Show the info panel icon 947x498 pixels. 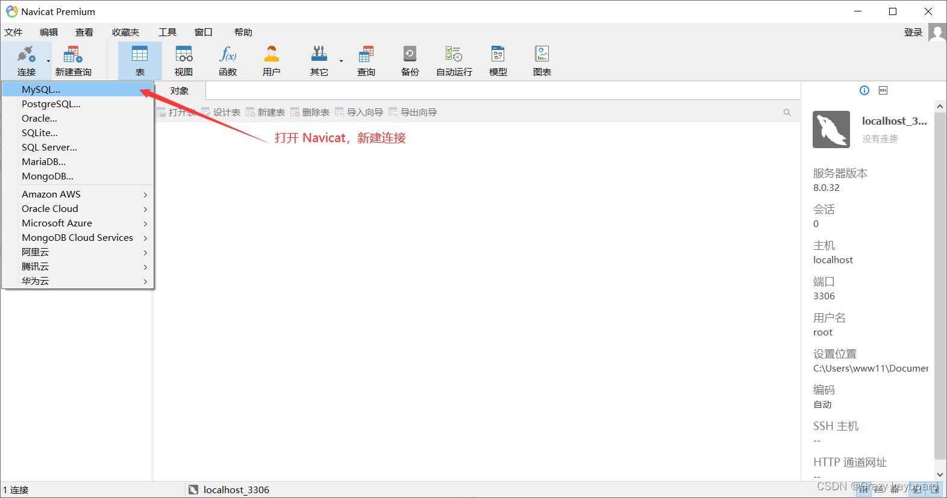click(864, 90)
